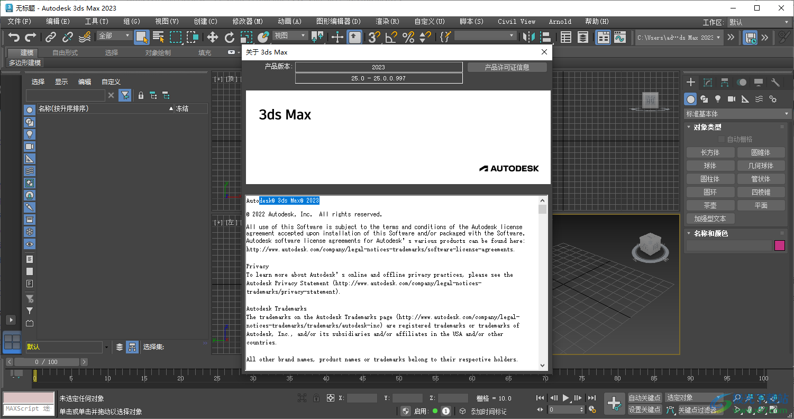Click the Mirror tool icon
The image size is (794, 419).
tap(528, 37)
